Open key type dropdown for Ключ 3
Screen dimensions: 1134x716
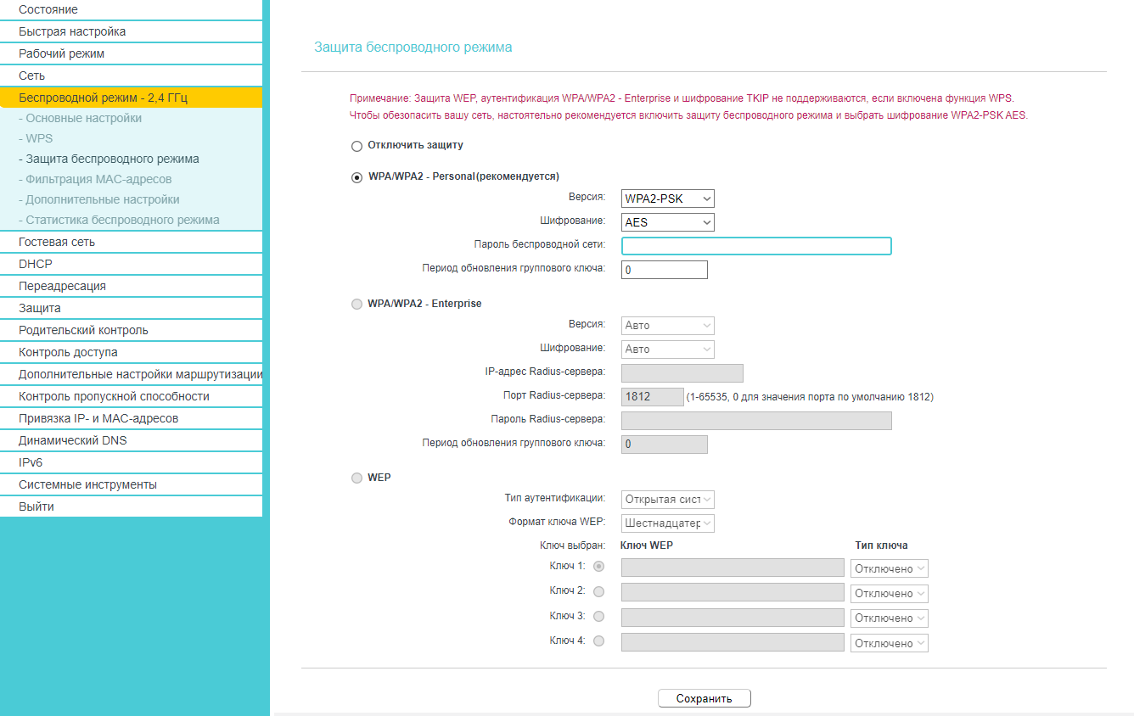tap(890, 618)
